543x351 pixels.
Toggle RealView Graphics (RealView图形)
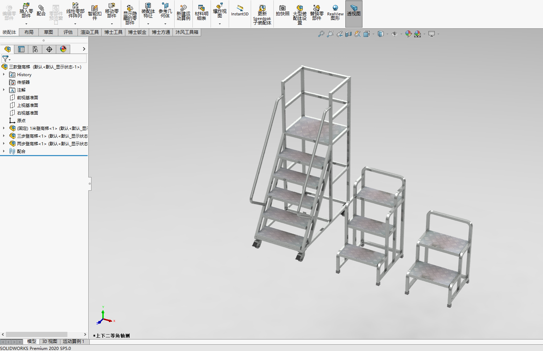(x=335, y=13)
